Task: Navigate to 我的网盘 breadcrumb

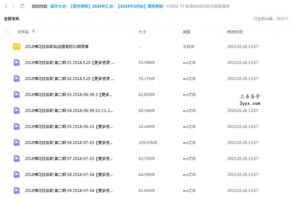Action: tap(39, 6)
